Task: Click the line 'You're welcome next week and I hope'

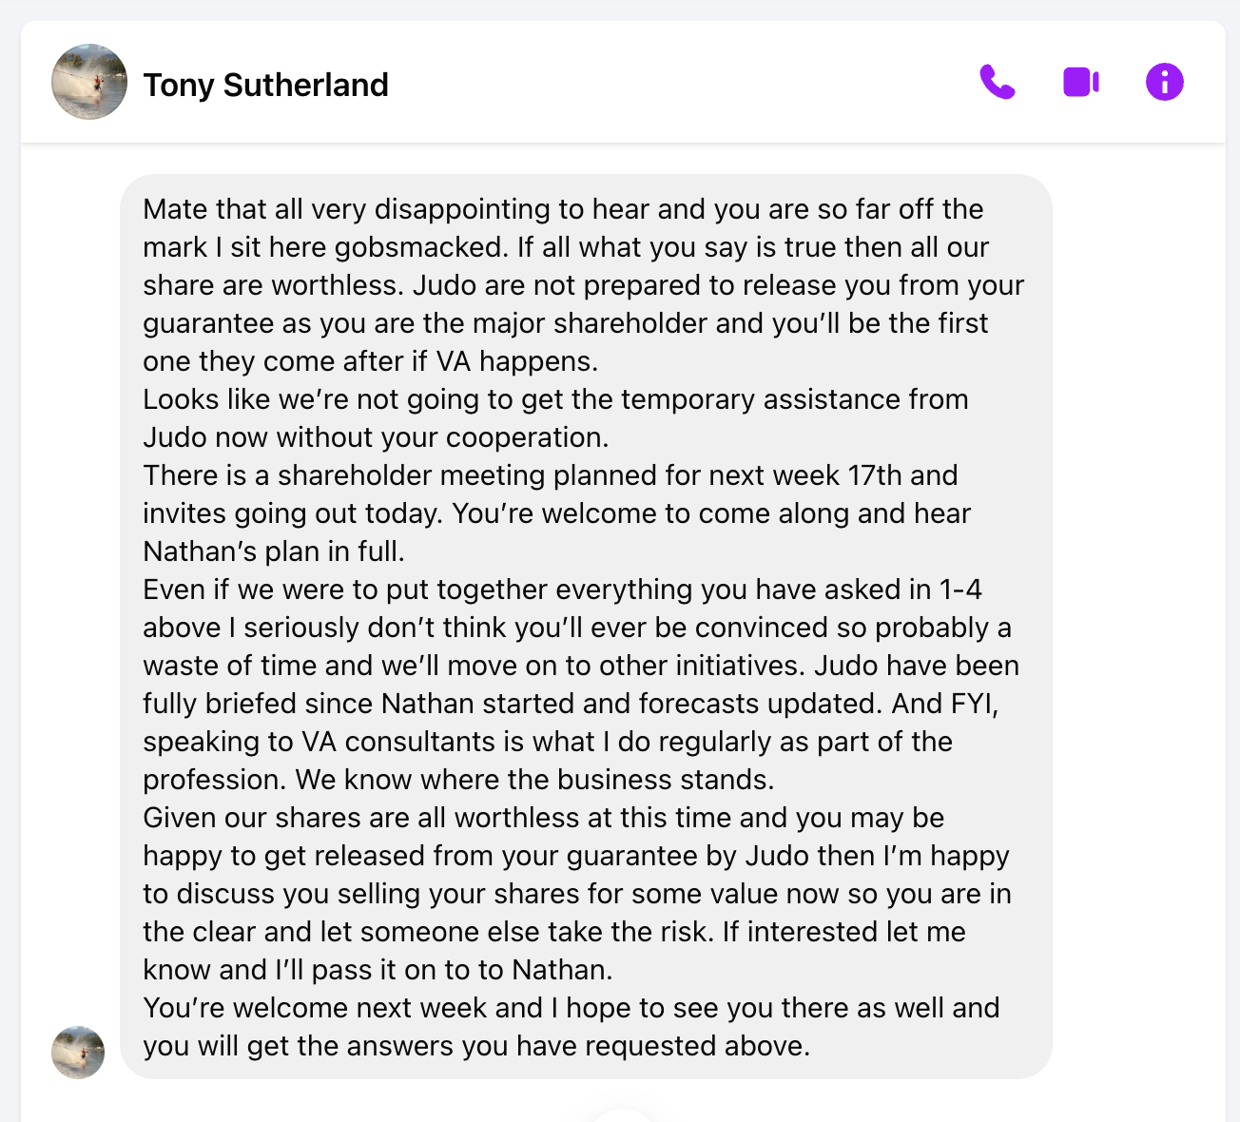Action: click(x=572, y=1008)
